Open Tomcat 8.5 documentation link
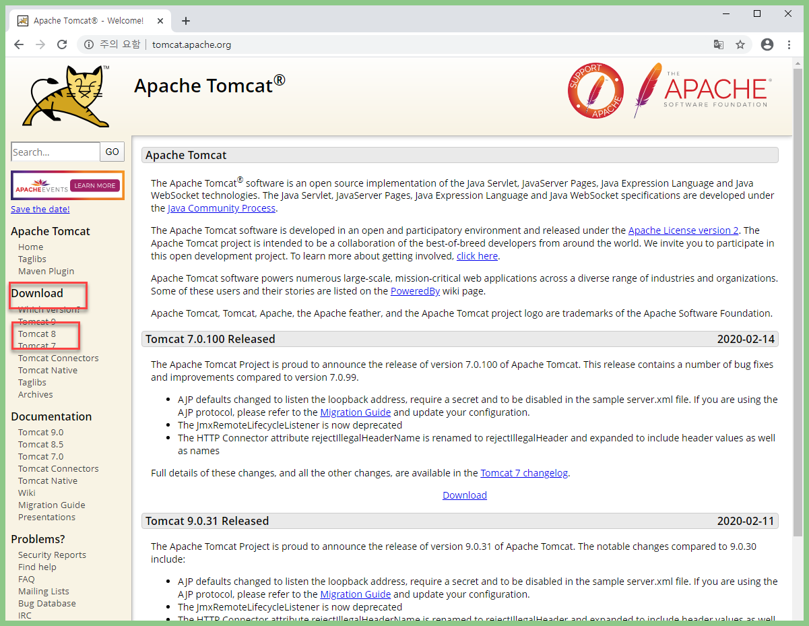809x626 pixels. pos(40,444)
